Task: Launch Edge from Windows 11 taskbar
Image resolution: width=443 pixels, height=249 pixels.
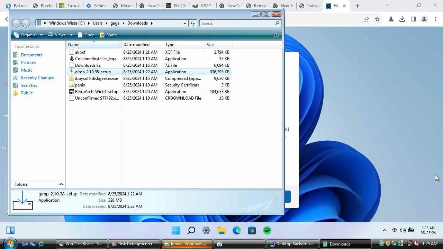Action: [237, 230]
